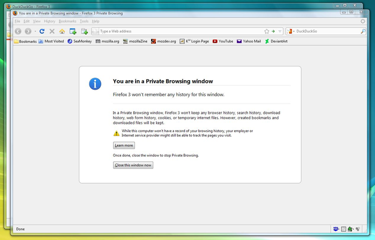Click 'You are in a Private Browsing window' heading
The width and height of the screenshot is (375, 240).
[x=163, y=81]
